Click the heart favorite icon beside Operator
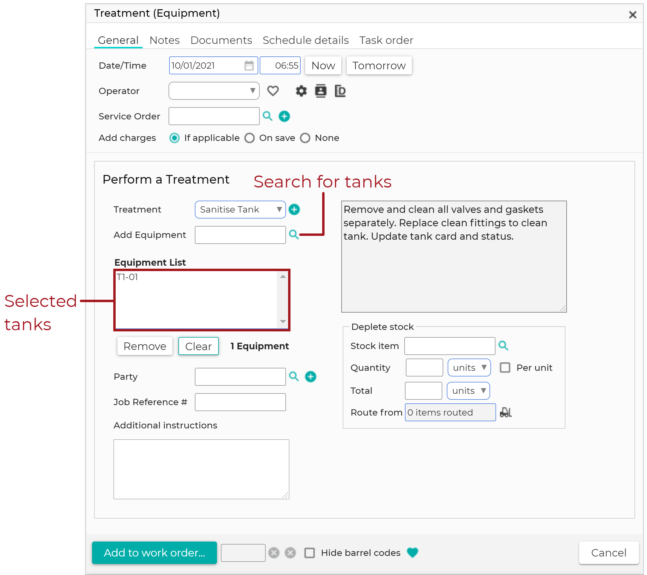 click(x=273, y=91)
